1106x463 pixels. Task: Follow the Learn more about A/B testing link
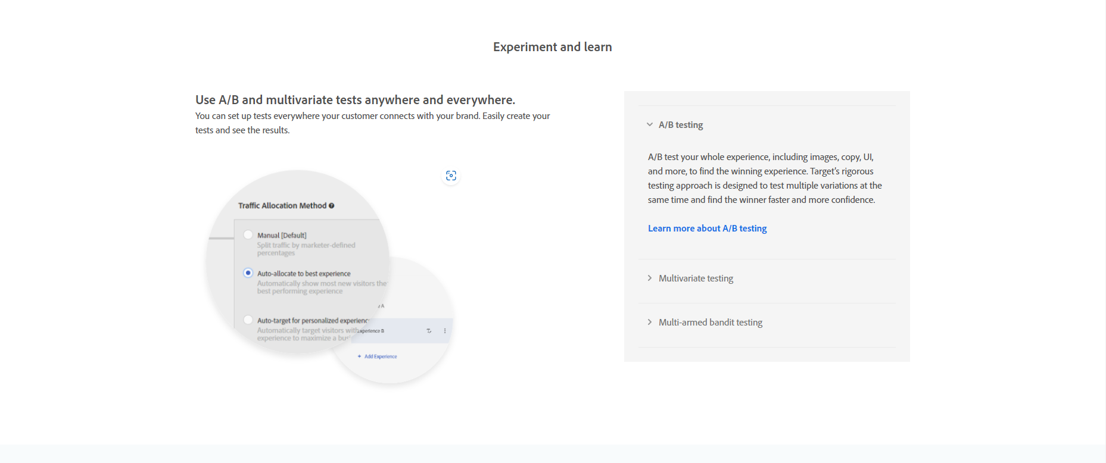[x=707, y=229]
